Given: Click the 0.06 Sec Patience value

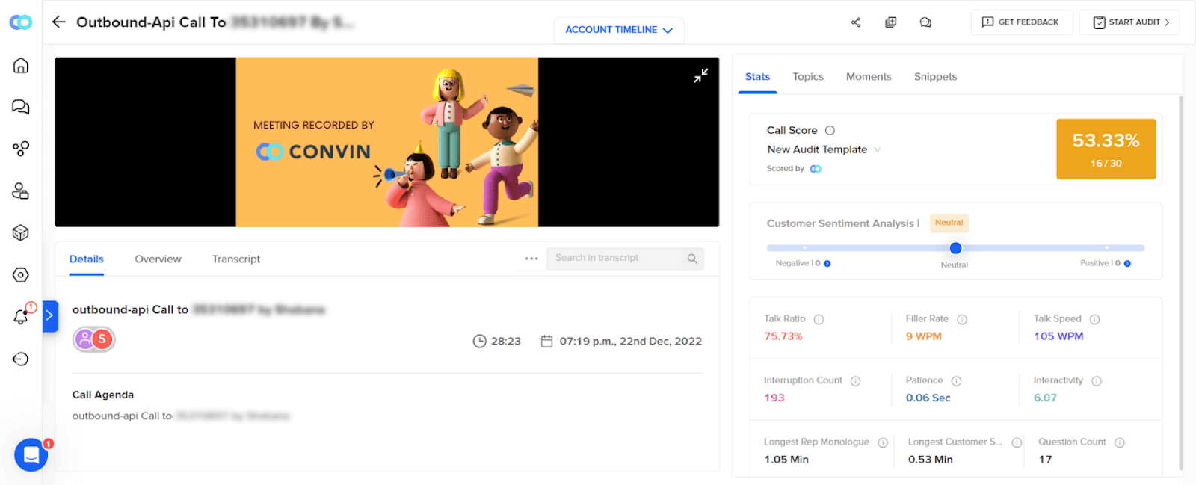Looking at the screenshot, I should [928, 398].
